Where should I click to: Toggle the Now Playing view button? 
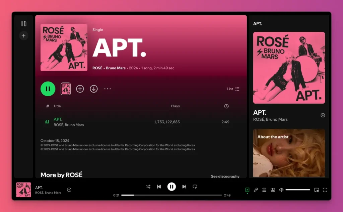[x=247, y=190]
